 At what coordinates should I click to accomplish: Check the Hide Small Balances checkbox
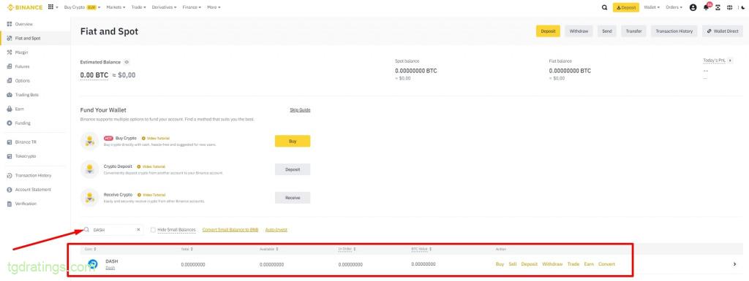[153, 230]
